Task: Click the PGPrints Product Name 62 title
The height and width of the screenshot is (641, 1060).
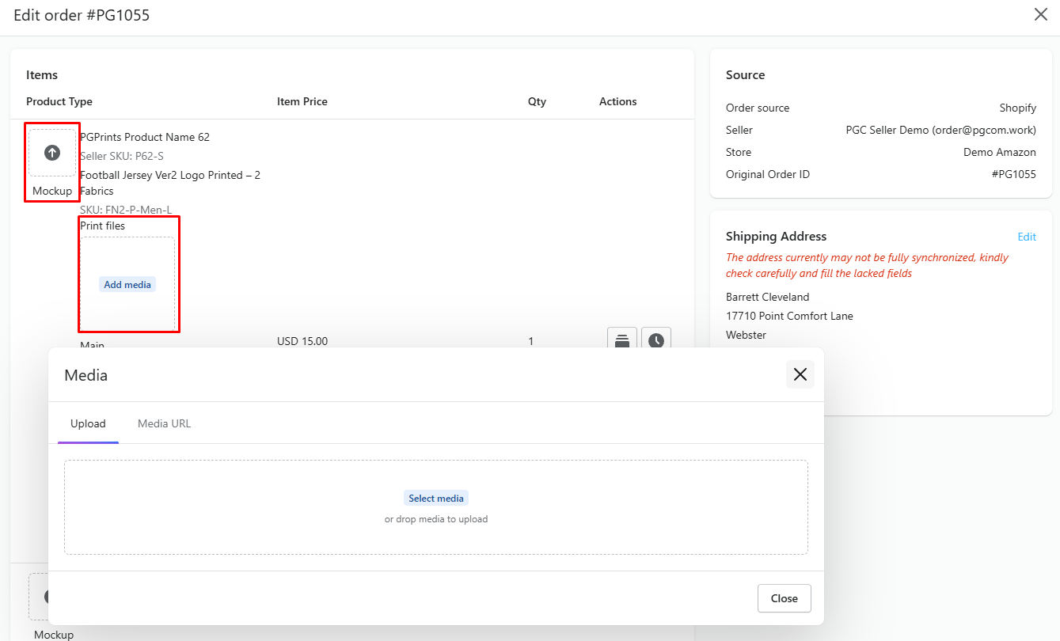Action: (145, 137)
